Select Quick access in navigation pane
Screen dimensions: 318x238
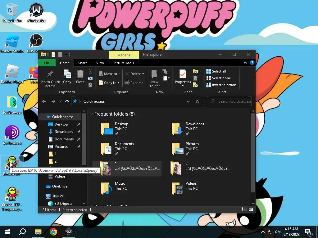pyautogui.click(x=60, y=117)
